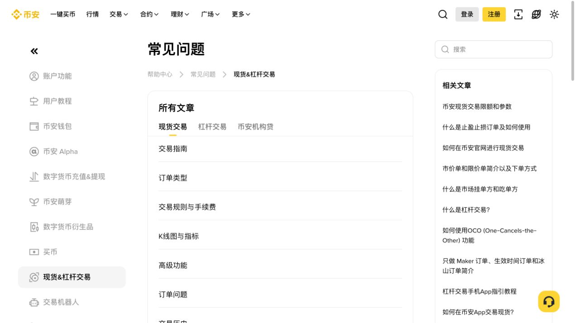Viewport: 575px width, 323px height.
Task: Select 交易机器人 in the sidebar
Action: coord(72,302)
